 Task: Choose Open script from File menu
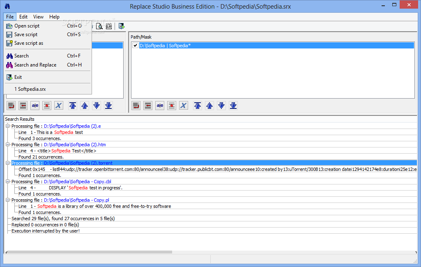(x=48, y=26)
